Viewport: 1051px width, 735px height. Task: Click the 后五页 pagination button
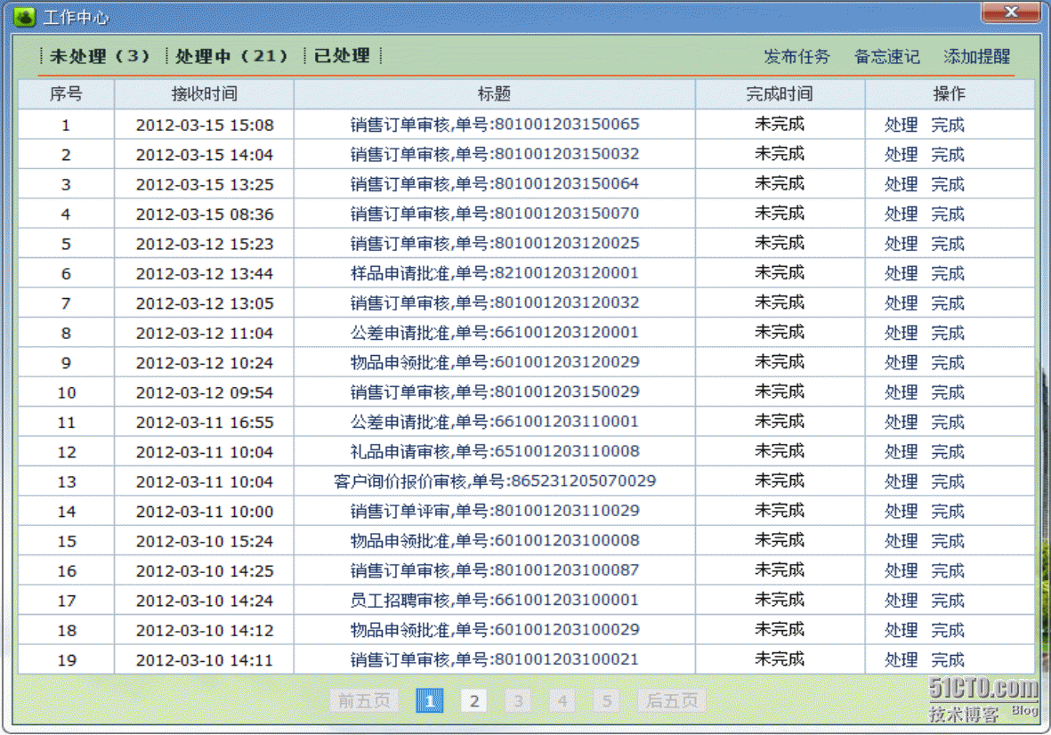point(672,701)
